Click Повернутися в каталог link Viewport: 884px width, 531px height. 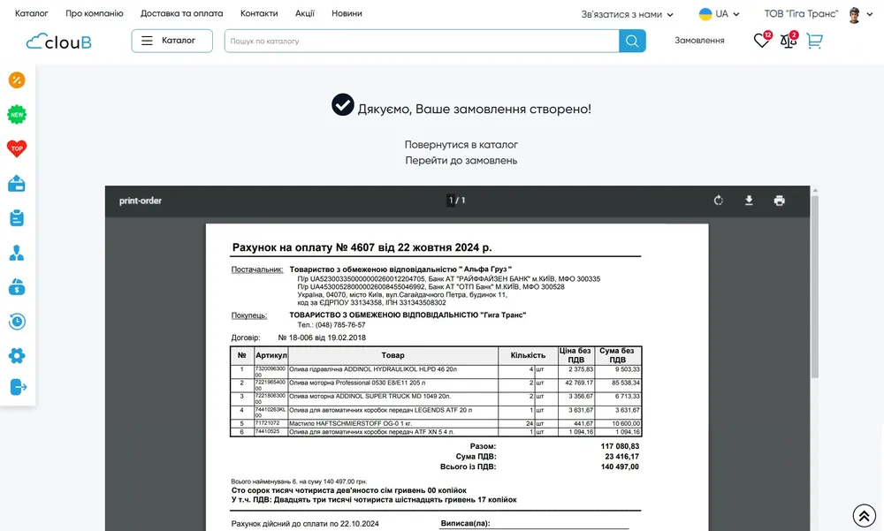click(x=461, y=145)
